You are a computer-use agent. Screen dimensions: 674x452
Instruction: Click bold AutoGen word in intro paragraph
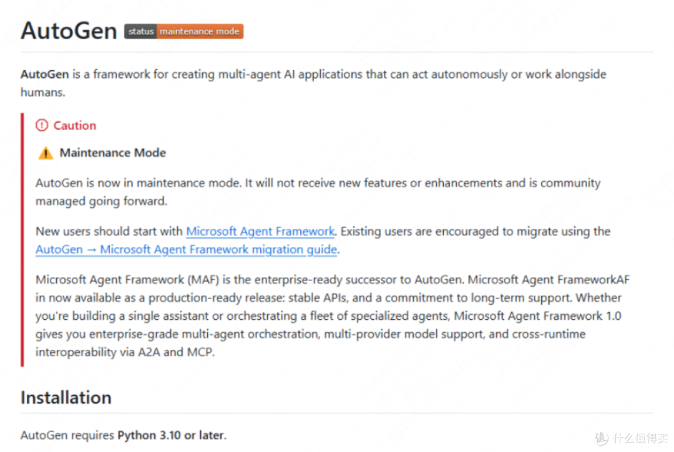45,74
